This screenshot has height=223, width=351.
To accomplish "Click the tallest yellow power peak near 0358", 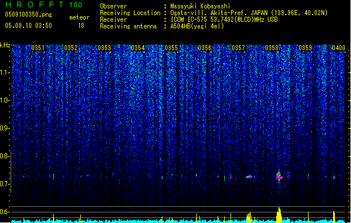I will [x=279, y=215].
